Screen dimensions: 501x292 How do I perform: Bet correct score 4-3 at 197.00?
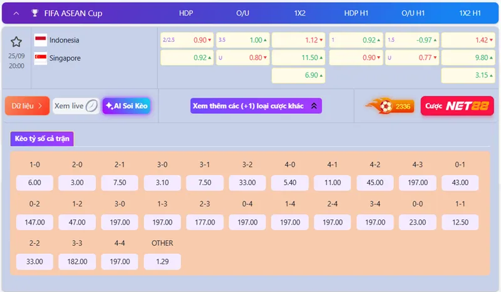418,183
